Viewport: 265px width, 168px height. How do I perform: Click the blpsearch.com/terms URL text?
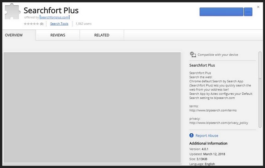click(213, 110)
